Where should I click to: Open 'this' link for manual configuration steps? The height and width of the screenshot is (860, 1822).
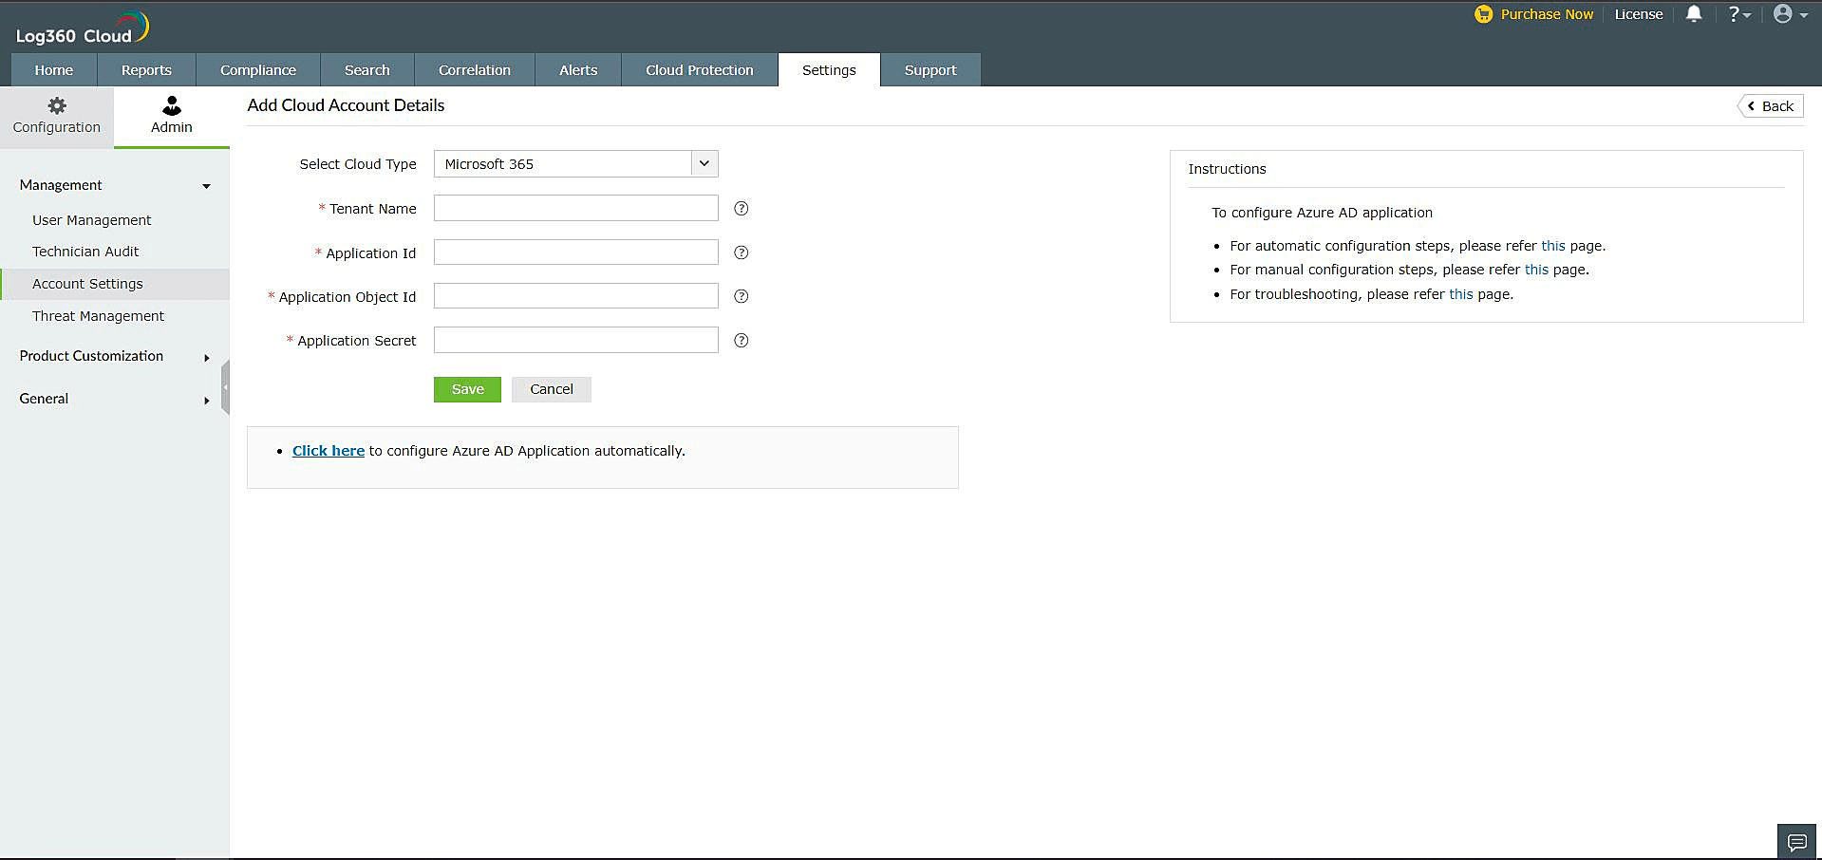point(1536,270)
